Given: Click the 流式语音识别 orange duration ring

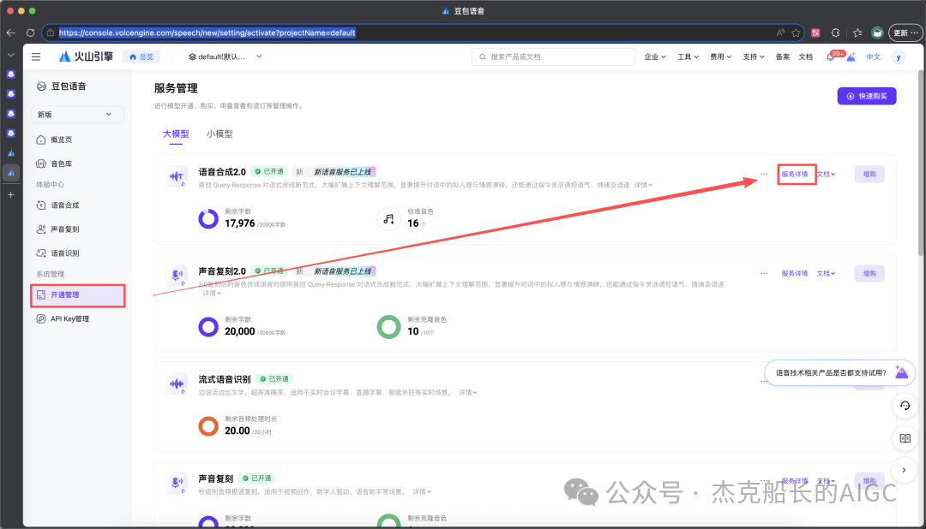Looking at the screenshot, I should pos(207,425).
